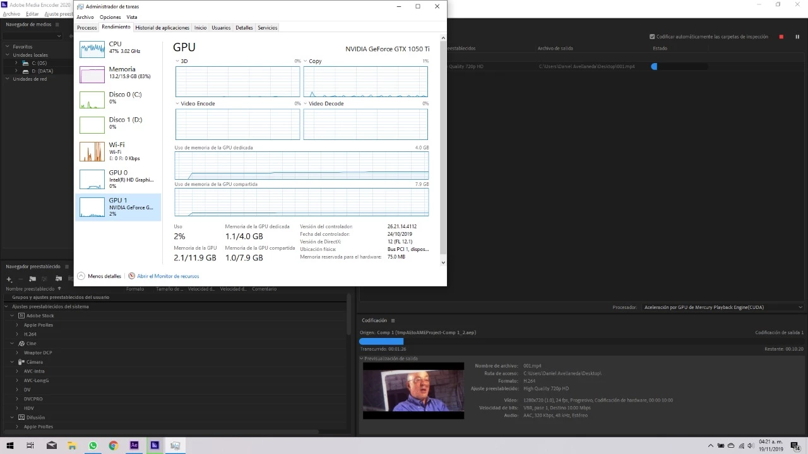The image size is (808, 454).
Task: Open the media browser path dropdown
Action: (x=32, y=36)
